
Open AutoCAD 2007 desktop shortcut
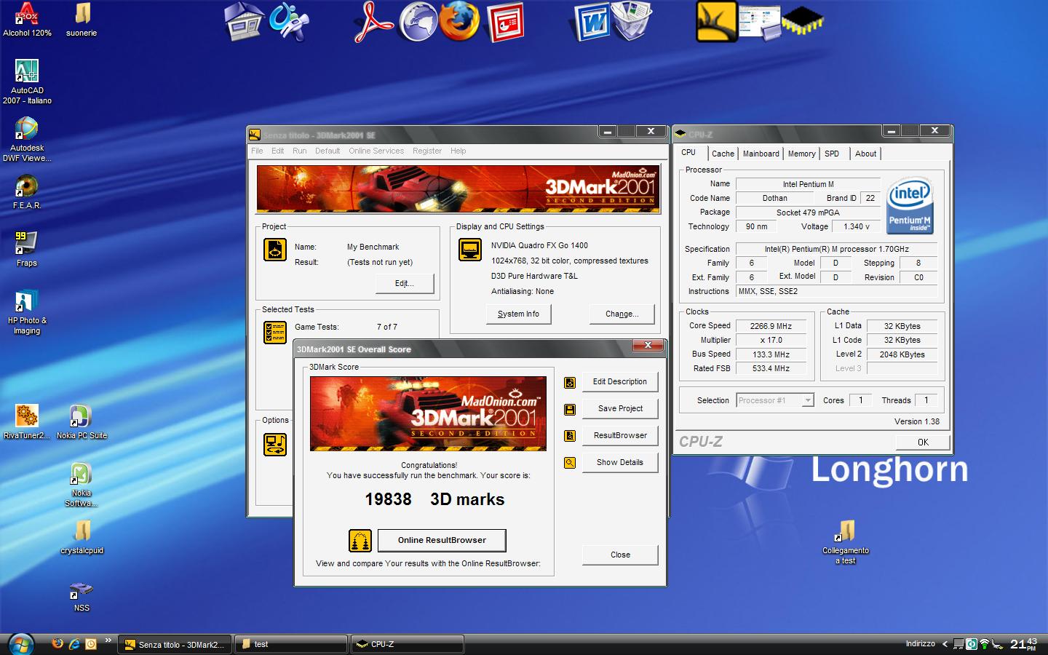[27, 82]
